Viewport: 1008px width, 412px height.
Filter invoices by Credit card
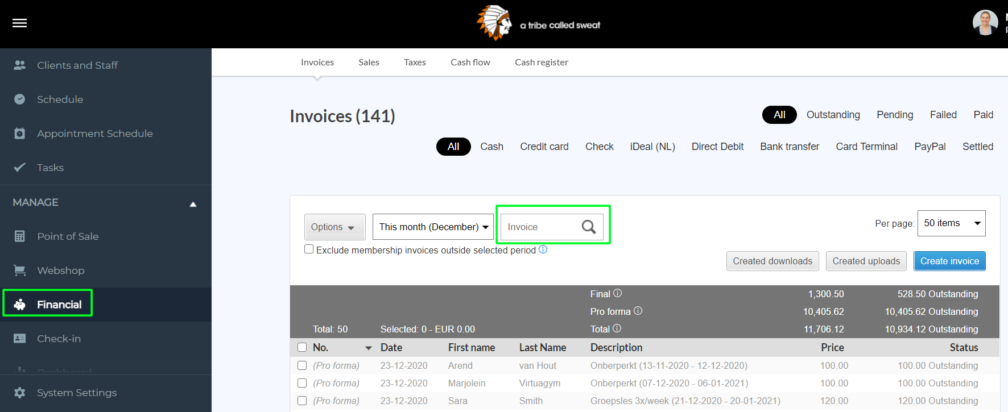pyautogui.click(x=544, y=147)
